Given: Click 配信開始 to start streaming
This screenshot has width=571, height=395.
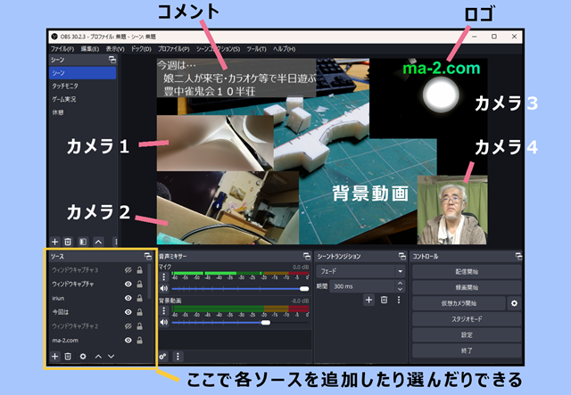Looking at the screenshot, I should tap(467, 272).
